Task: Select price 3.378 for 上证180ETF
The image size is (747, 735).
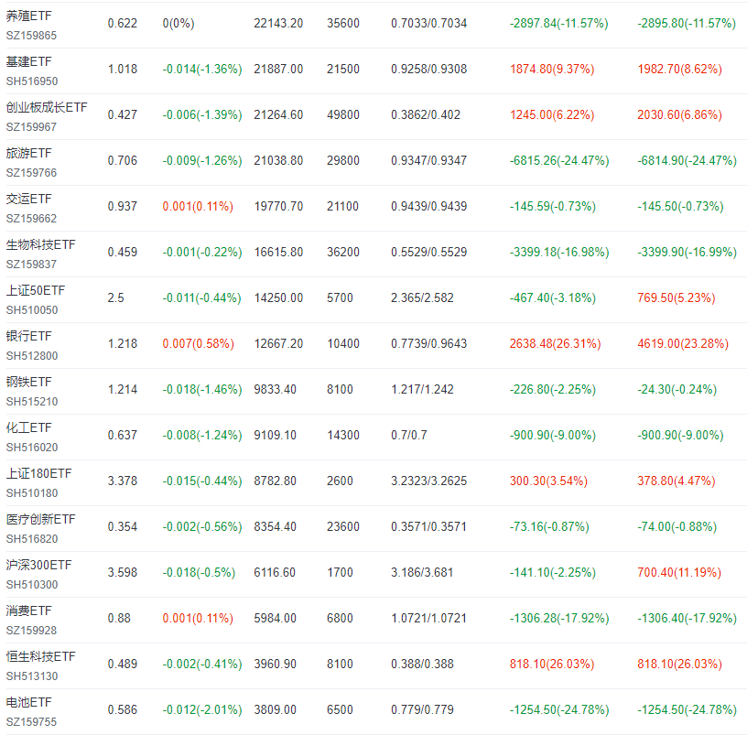Action: point(123,481)
